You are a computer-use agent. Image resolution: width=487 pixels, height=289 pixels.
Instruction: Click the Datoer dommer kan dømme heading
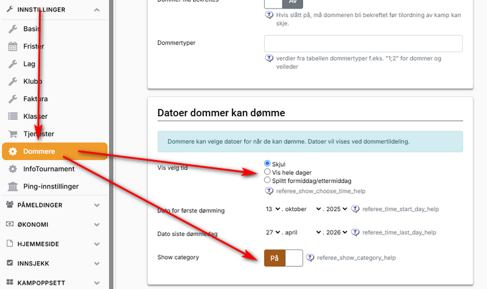coord(221,113)
